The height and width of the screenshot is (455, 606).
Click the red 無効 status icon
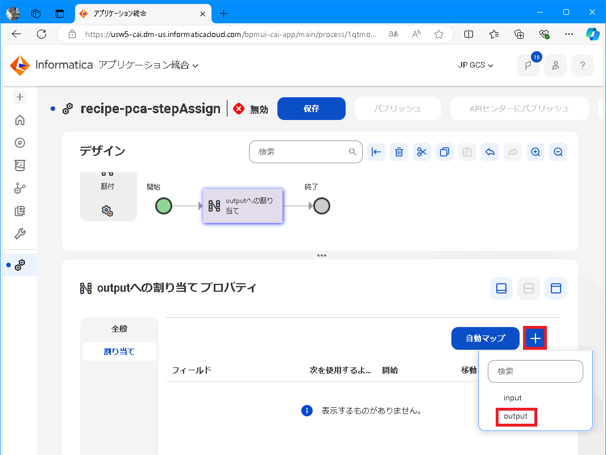[239, 109]
